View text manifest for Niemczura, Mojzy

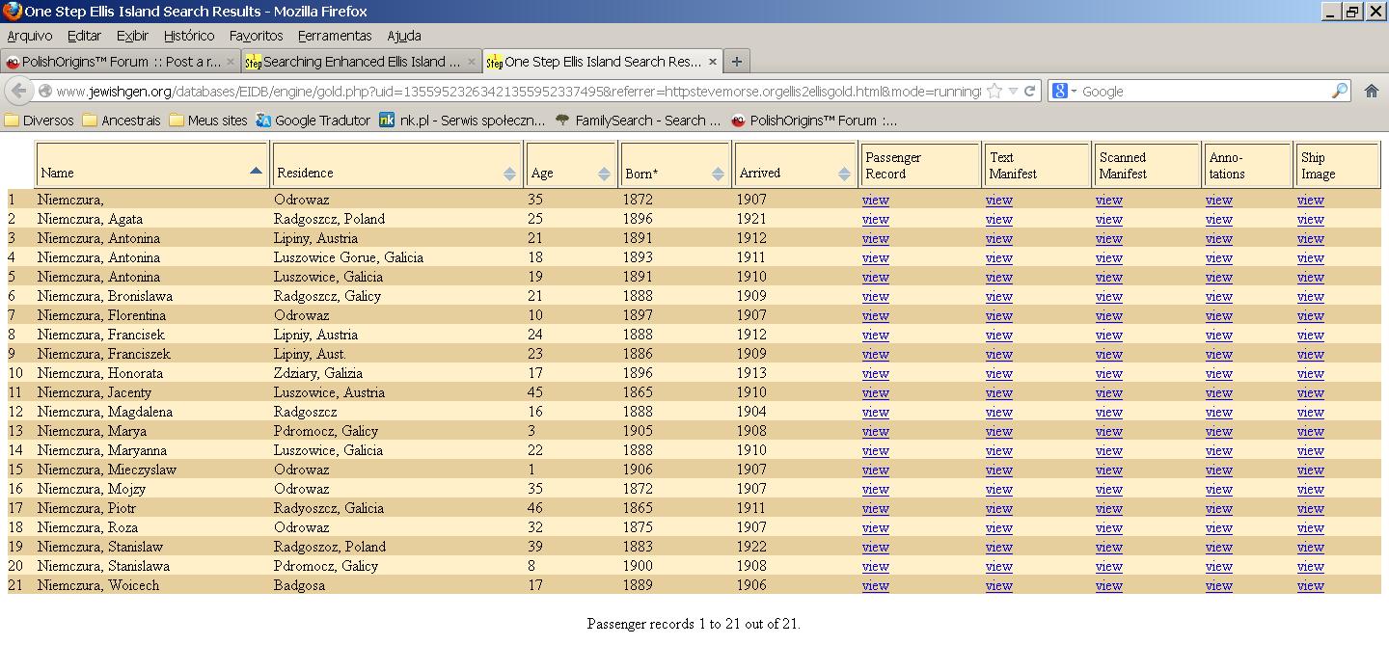(998, 490)
